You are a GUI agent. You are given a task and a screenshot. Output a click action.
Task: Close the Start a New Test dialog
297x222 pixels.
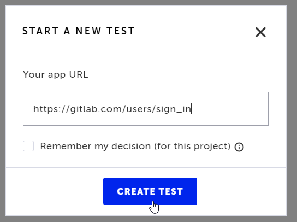tap(260, 32)
